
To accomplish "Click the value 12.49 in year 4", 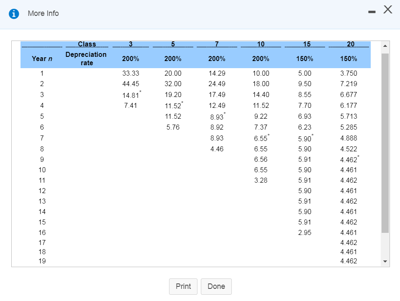I will point(217,105).
